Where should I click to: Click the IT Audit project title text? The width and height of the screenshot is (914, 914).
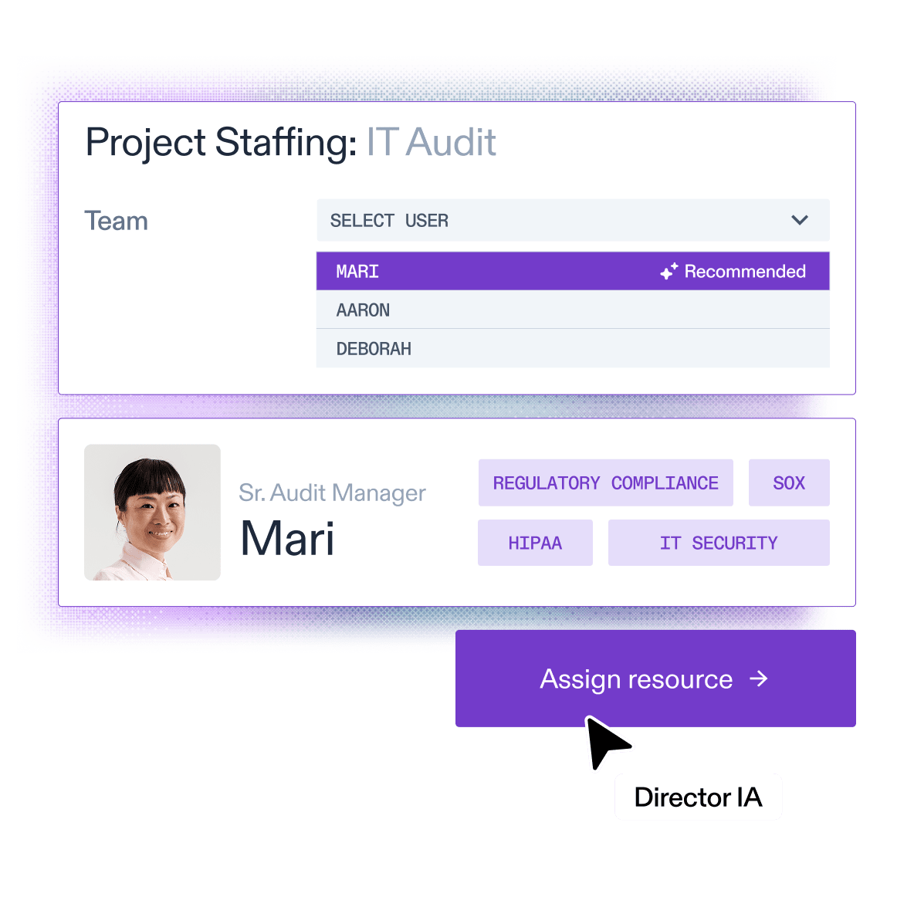[x=431, y=142]
